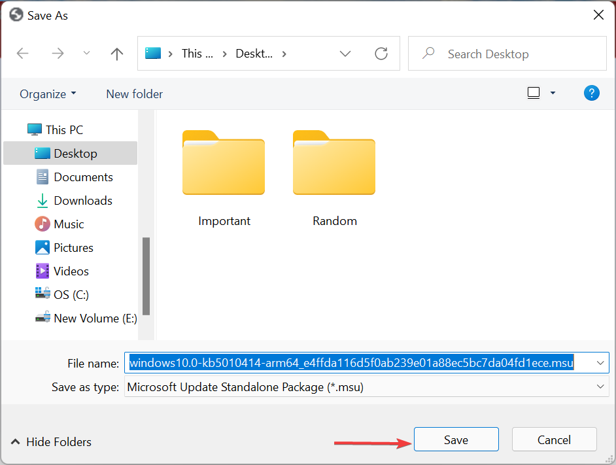The image size is (616, 465).
Task: Expand chevron before This ... breadcrumb
Action: click(x=171, y=54)
